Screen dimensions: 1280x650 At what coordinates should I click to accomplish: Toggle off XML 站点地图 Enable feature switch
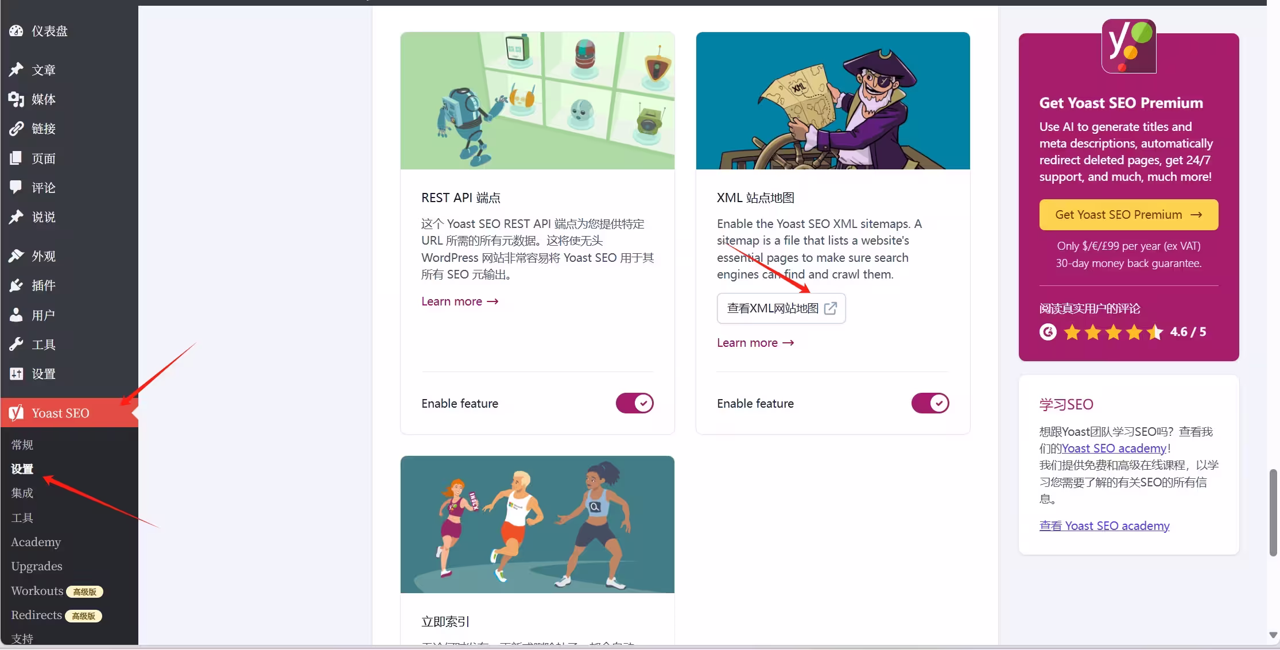tap(930, 403)
